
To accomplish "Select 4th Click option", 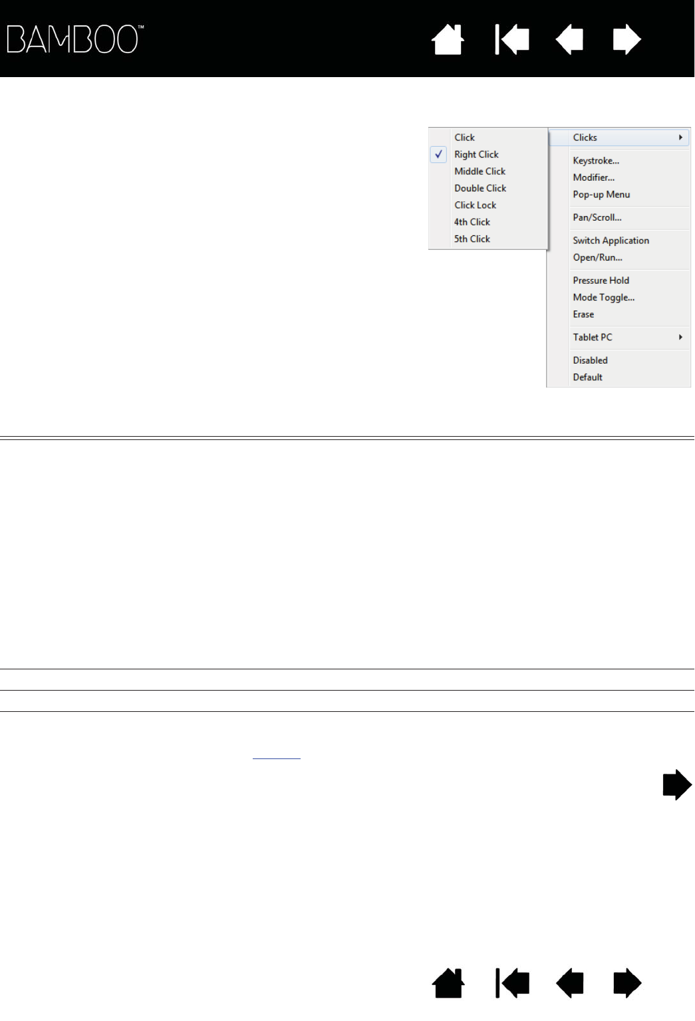I will (488, 222).
